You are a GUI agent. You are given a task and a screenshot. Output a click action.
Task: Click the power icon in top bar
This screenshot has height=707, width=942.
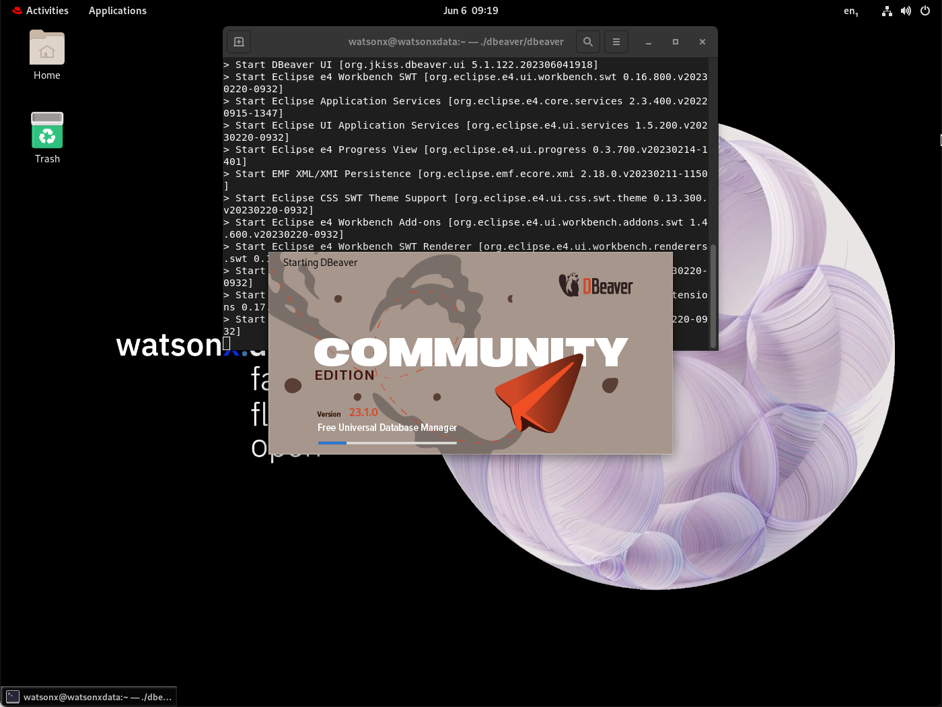click(925, 11)
